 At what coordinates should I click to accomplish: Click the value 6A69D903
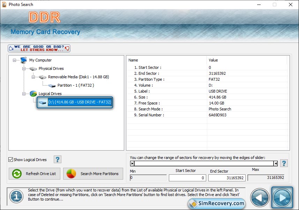pyautogui.click(x=217, y=115)
